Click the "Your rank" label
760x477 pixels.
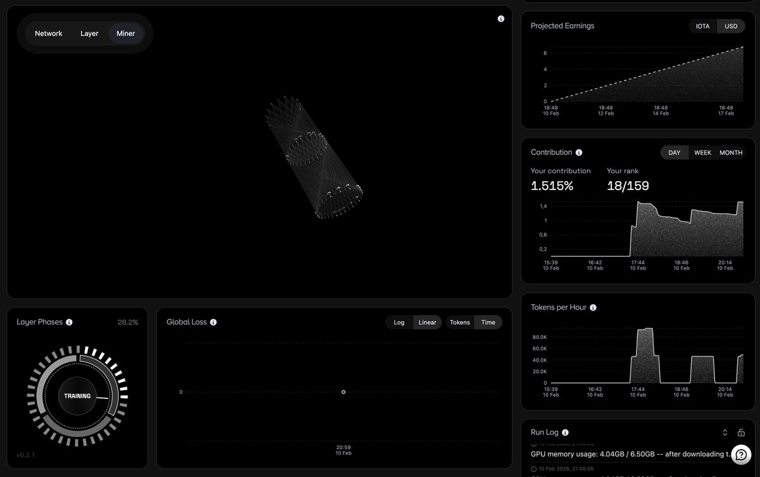click(x=623, y=171)
